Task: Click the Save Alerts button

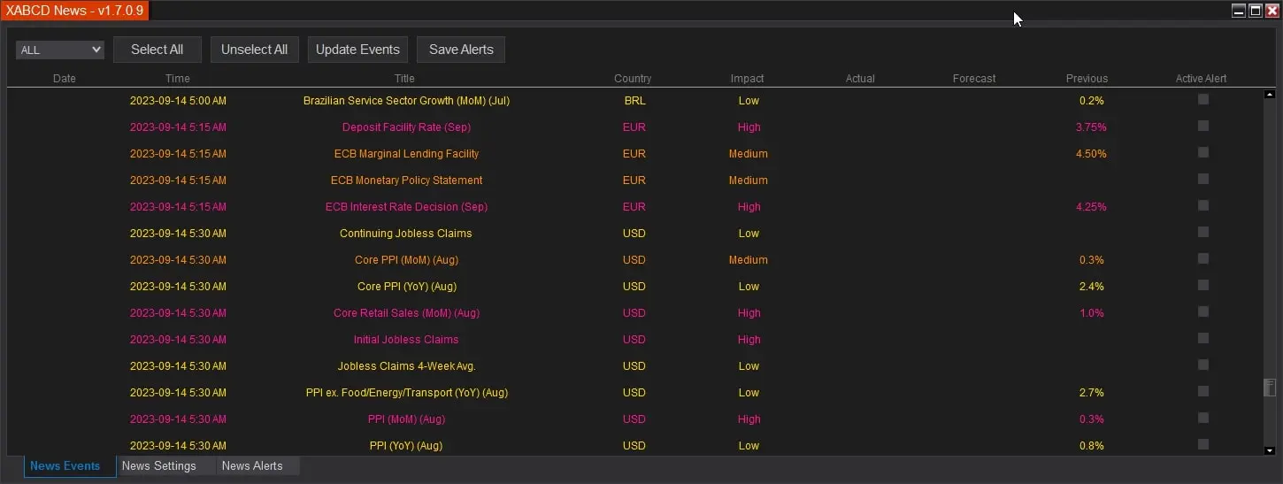Action: tap(461, 50)
